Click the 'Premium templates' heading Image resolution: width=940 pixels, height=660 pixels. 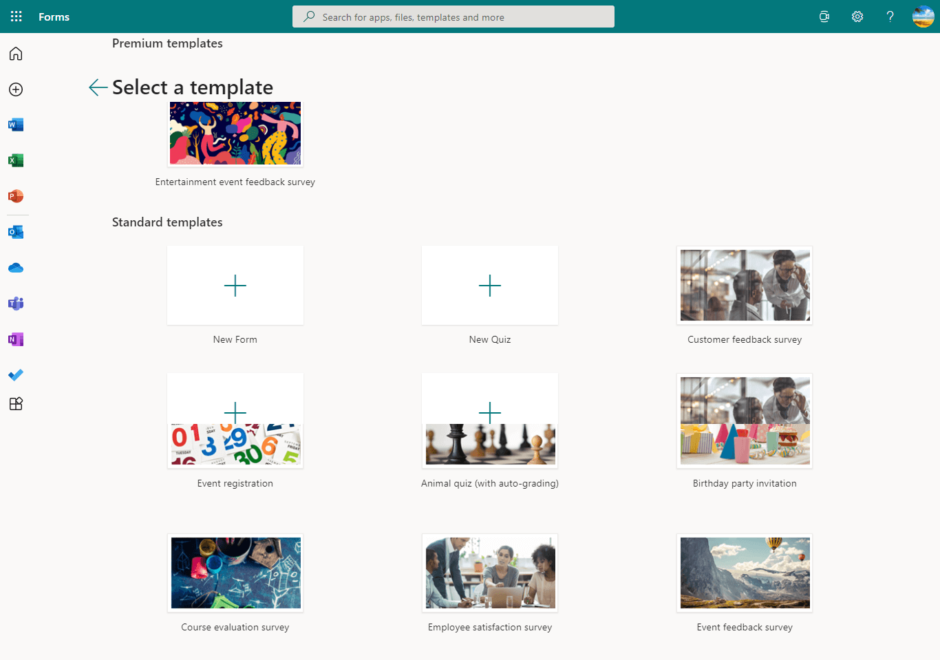167,43
